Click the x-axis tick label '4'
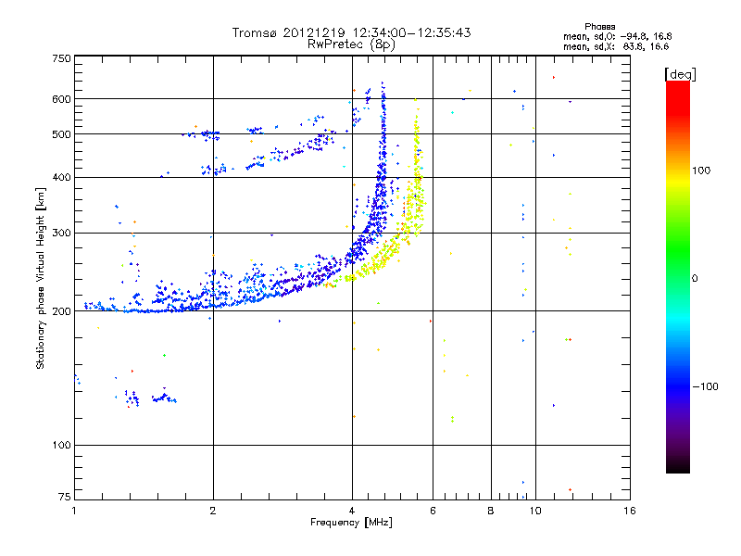This screenshot has height=556, width=741. point(352,511)
